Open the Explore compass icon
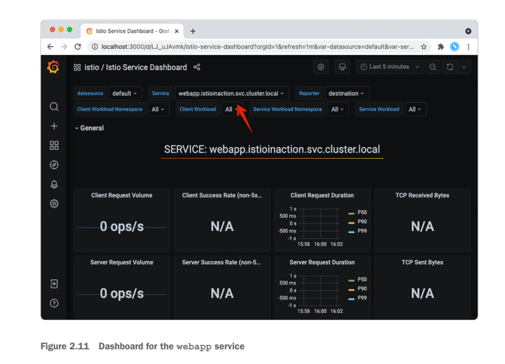The height and width of the screenshot is (364, 505). click(54, 165)
